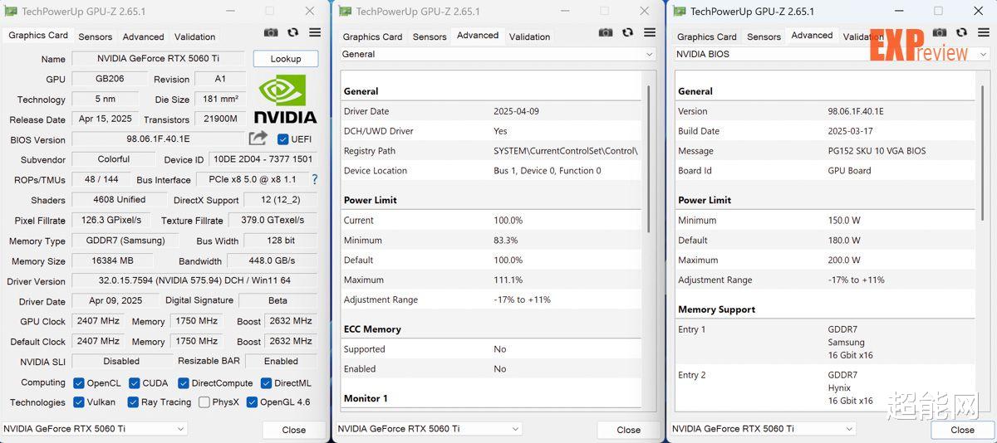This screenshot has height=443, width=997.
Task: Click Maximum power limit value 111.1%
Action: click(508, 280)
